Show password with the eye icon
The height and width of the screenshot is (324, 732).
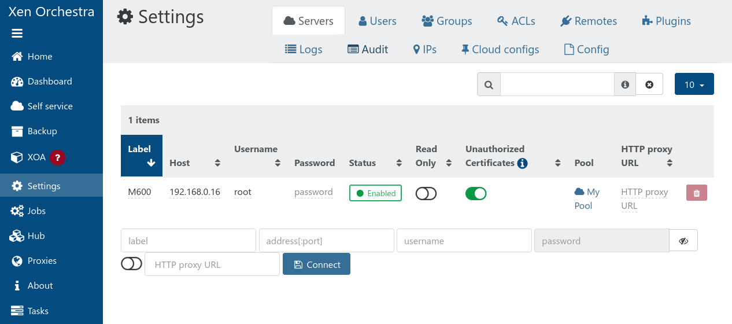[683, 241]
